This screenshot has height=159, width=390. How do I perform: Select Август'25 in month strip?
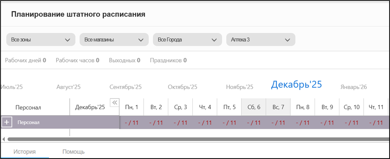68,87
